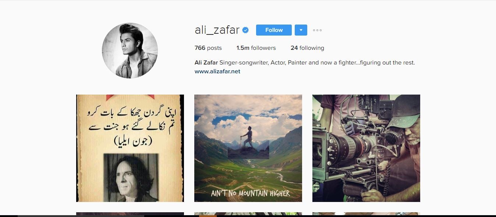
Task: Open the partially visible bottom-right post
Action: point(366,214)
